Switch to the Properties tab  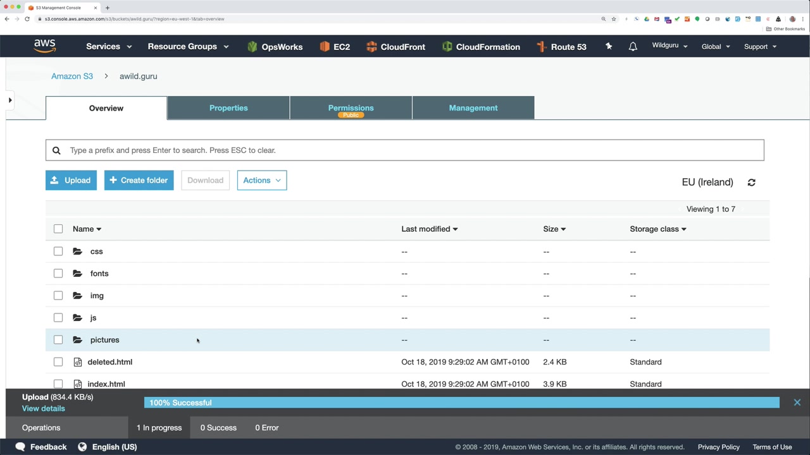pyautogui.click(x=228, y=108)
